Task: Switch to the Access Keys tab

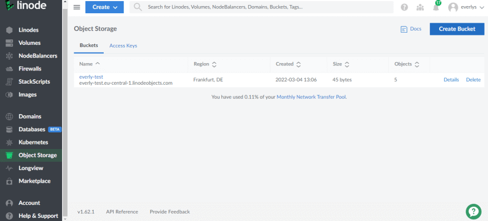Action: coord(123,45)
